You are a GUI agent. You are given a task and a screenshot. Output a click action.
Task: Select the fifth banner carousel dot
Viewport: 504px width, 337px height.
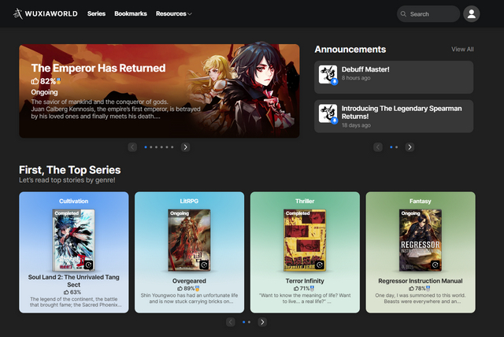click(x=167, y=147)
